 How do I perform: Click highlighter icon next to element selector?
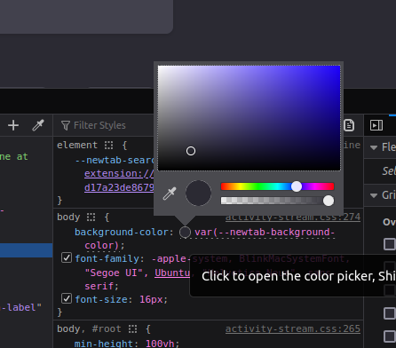point(108,146)
